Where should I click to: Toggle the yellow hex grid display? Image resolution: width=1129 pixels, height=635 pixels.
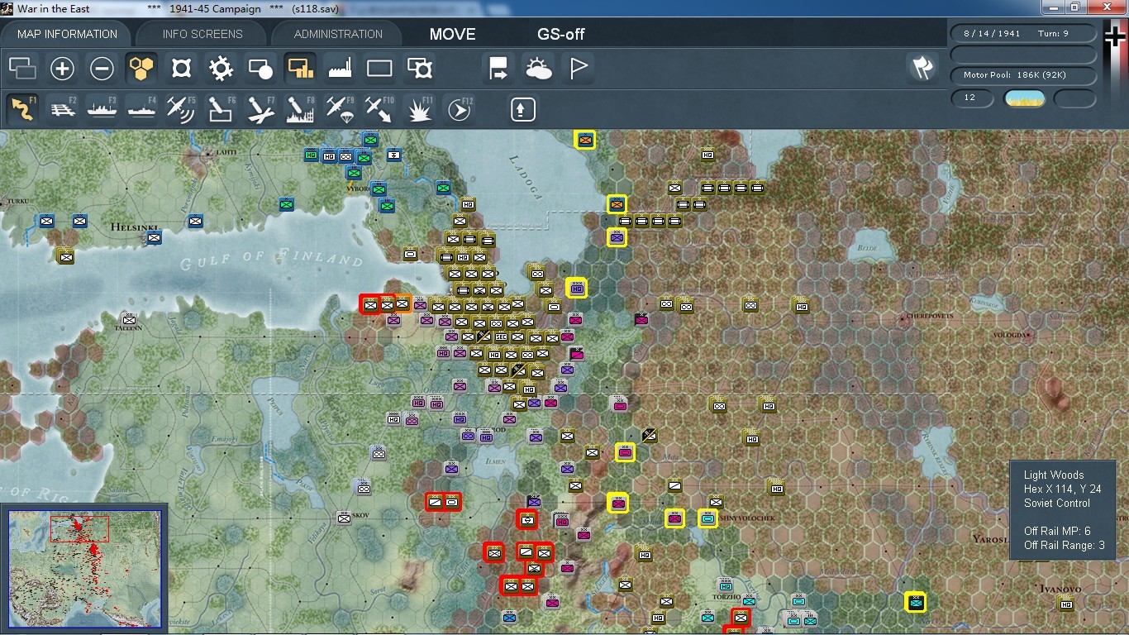(x=141, y=69)
